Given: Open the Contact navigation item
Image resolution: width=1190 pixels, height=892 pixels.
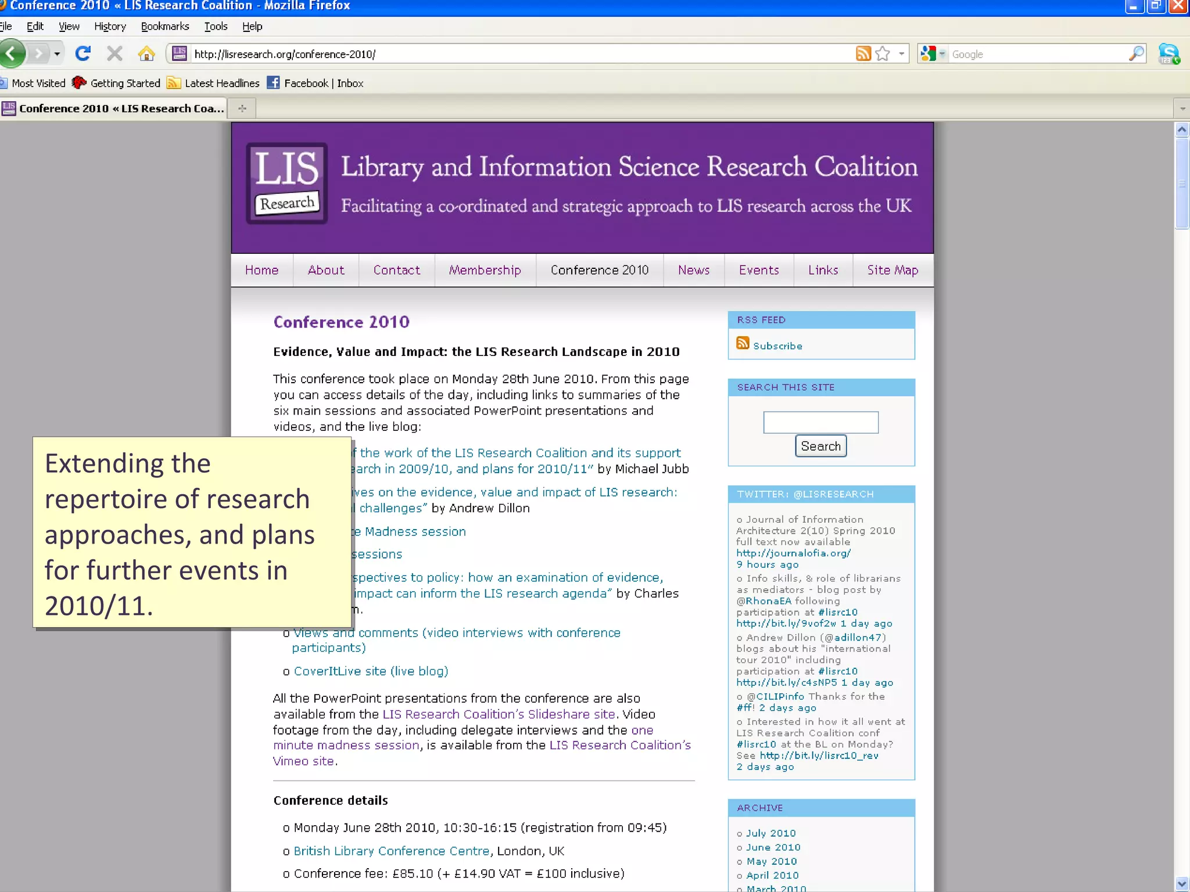Looking at the screenshot, I should tap(397, 271).
